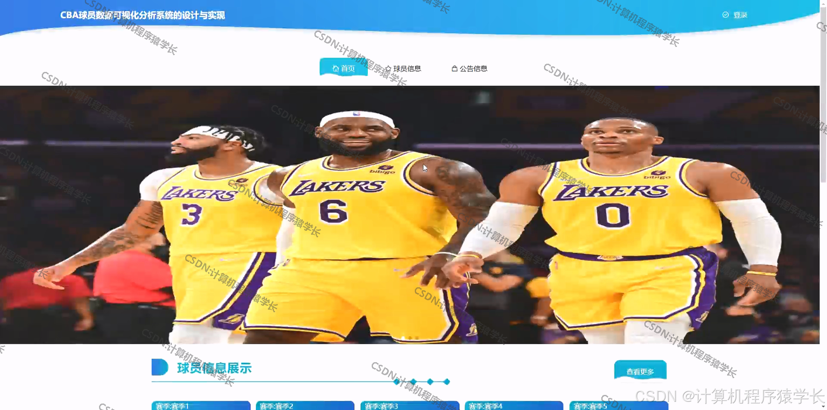Viewport: 827px width, 410px height.
Task: Select the third carousel indicator dot
Action: click(x=417, y=338)
